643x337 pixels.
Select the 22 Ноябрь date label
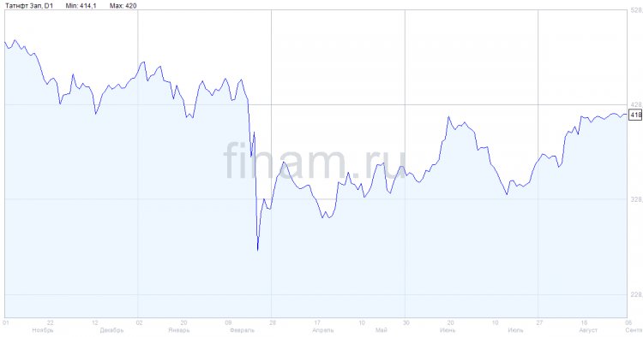click(x=43, y=327)
